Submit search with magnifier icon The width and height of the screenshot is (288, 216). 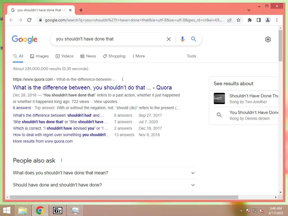(x=193, y=39)
